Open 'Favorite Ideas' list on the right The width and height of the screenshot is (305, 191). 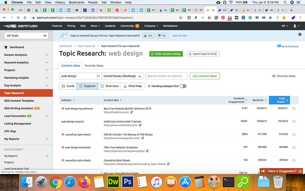point(284,76)
